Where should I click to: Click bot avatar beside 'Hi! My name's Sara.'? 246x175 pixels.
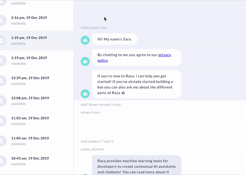pyautogui.click(x=85, y=40)
